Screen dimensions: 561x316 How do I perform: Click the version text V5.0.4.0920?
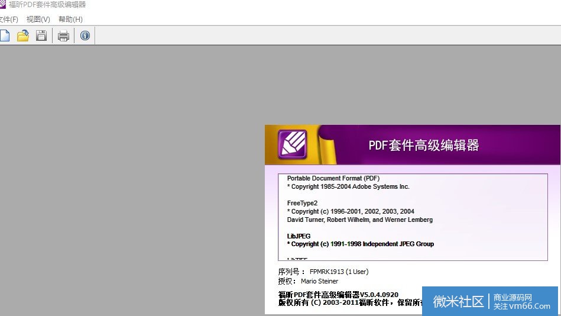coord(379,295)
